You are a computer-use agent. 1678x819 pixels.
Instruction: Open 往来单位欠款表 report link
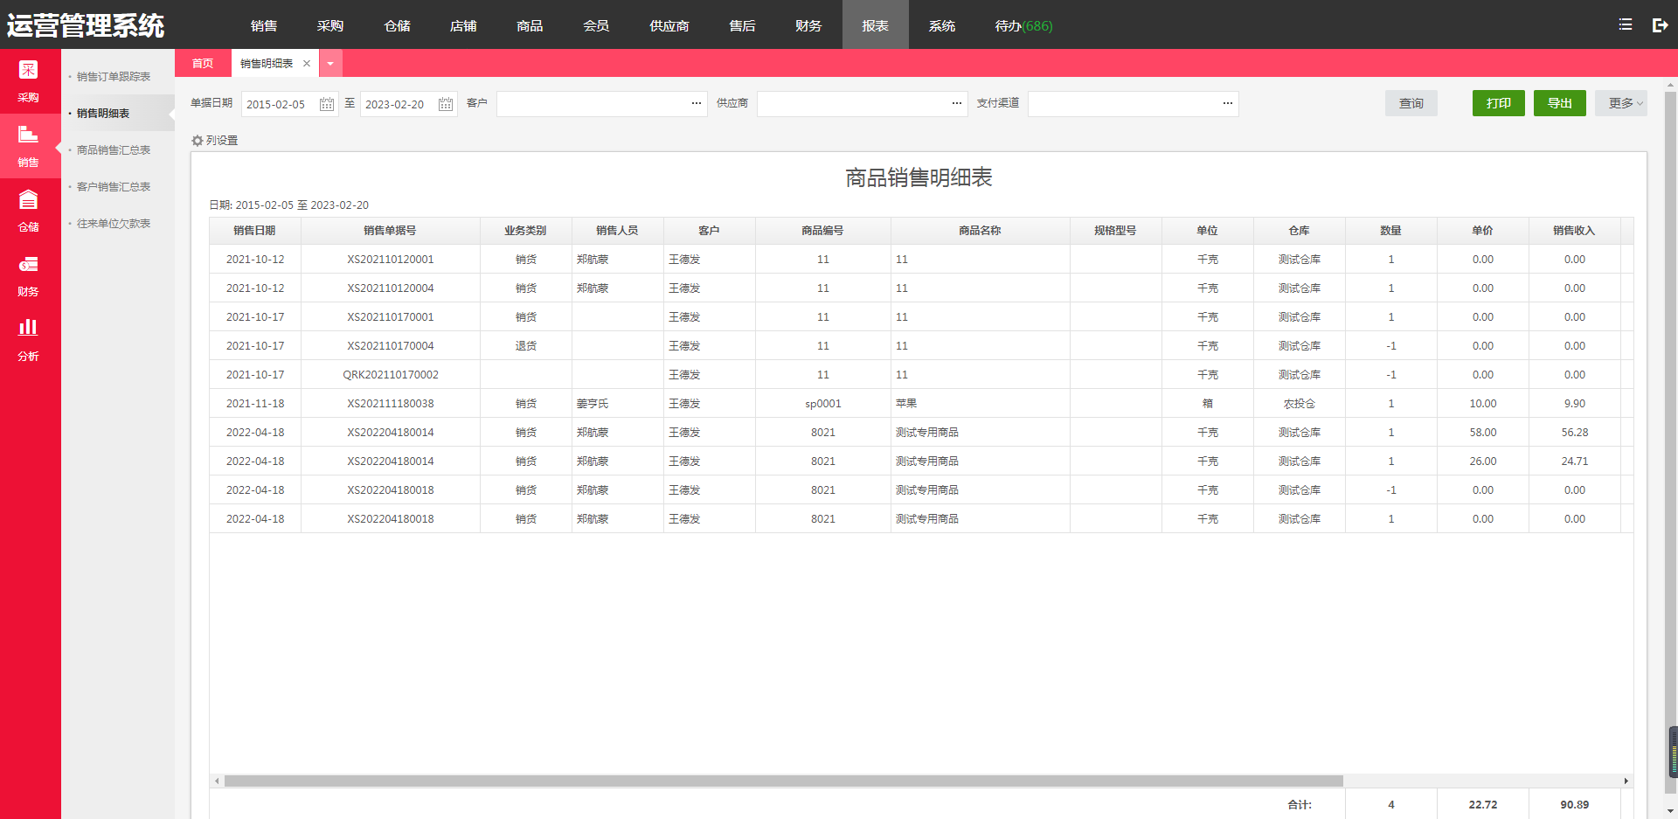pyautogui.click(x=114, y=224)
